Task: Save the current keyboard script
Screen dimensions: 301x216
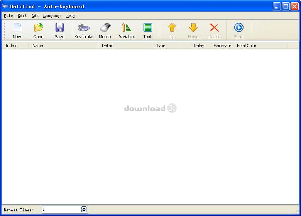Action: (x=59, y=30)
